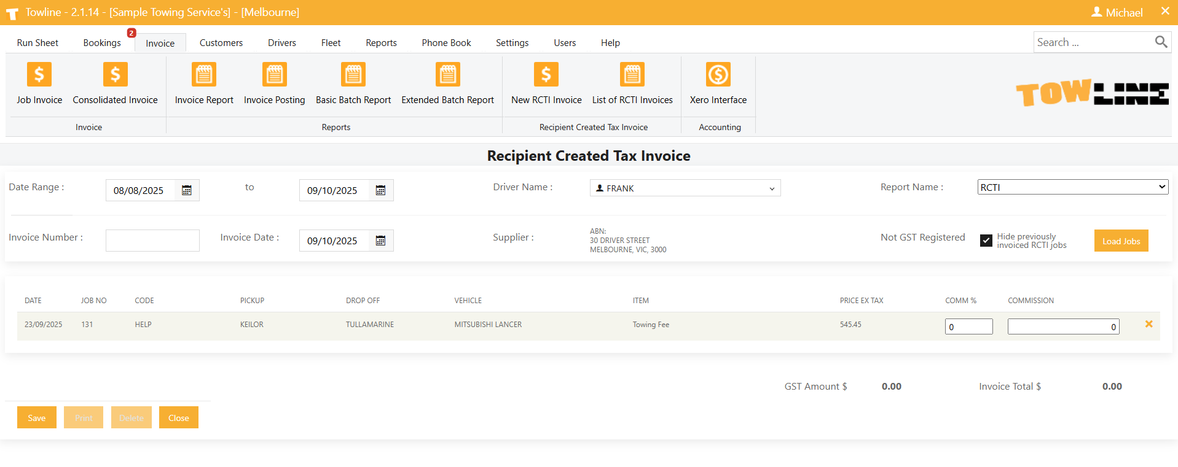The image size is (1178, 467).
Task: Open the Extended Batch Report
Action: tap(447, 83)
